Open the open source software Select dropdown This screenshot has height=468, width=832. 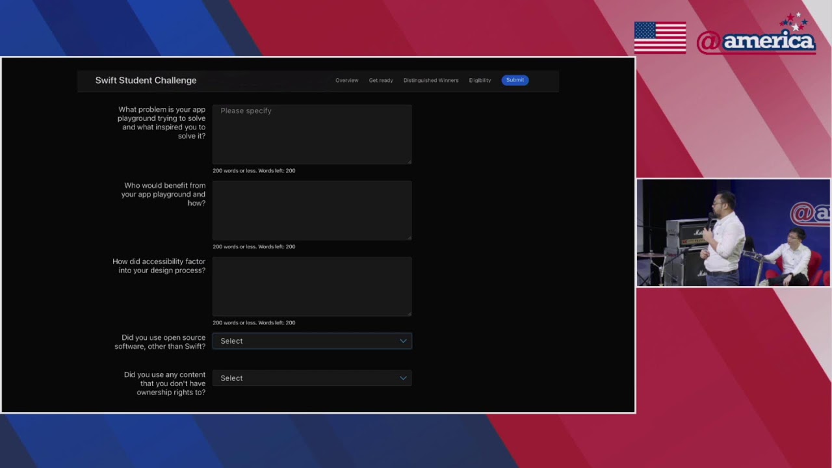coord(312,341)
